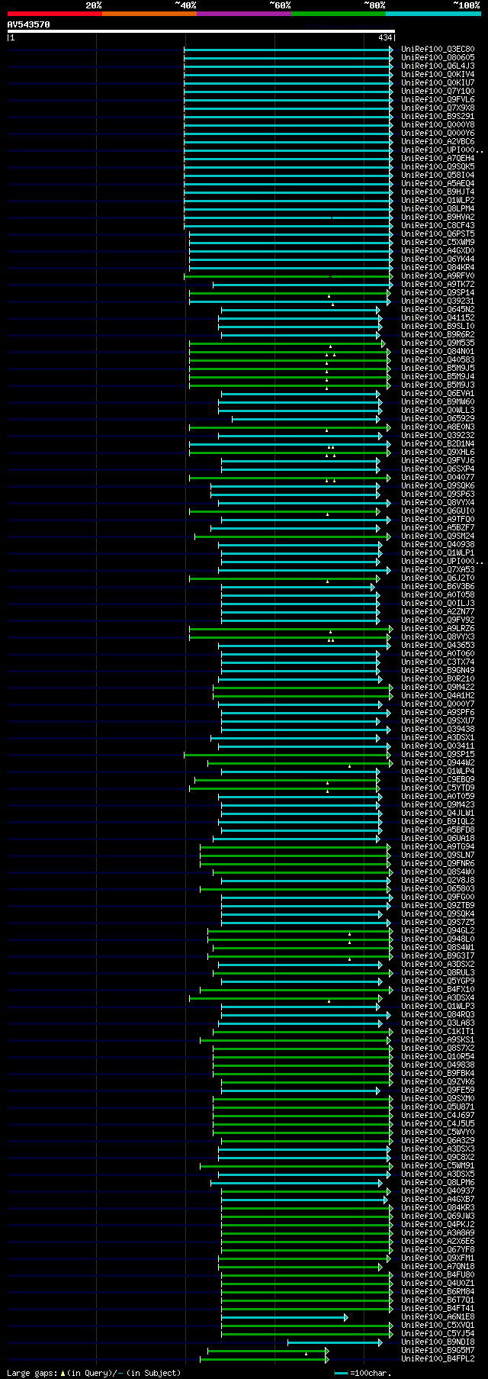Open hit UniRef100_O80605

[438, 58]
